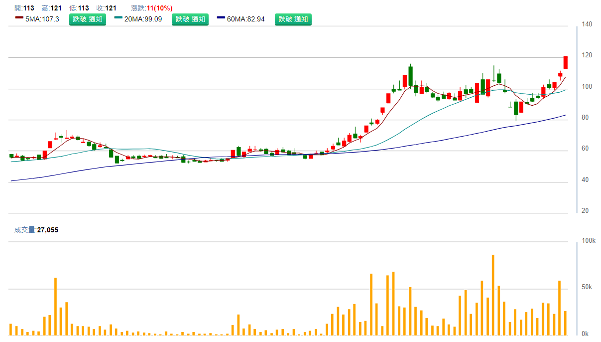Screen dimensions: 601x342
Task: Select the 60MA:82.94 legend label
Action: (246, 19)
